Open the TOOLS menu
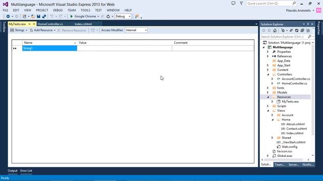Screen dimensions: 323x181 tap(85, 10)
